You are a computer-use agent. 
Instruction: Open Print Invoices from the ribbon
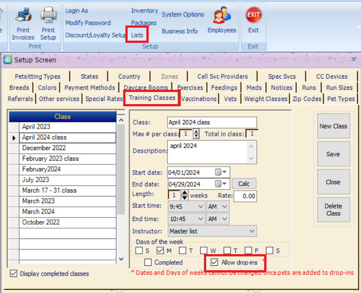click(23, 24)
